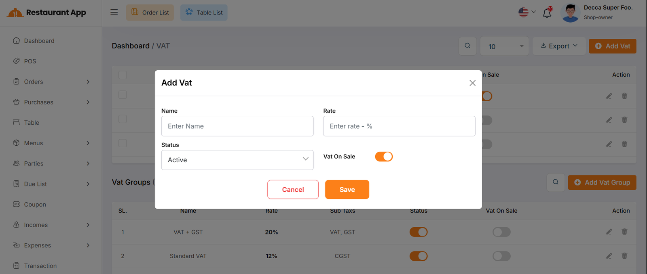Close the Add Vat dialog
This screenshot has height=274, width=647.
click(472, 83)
